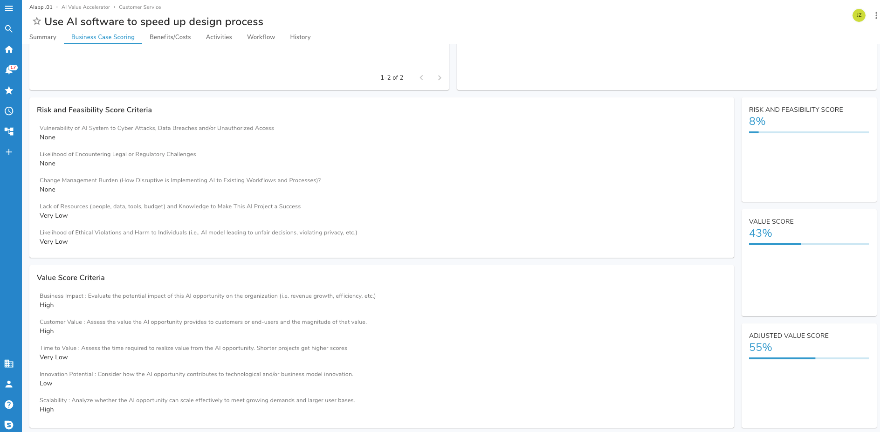The height and width of the screenshot is (432, 880).
Task: Click the Value Score progress bar
Action: [x=809, y=244]
